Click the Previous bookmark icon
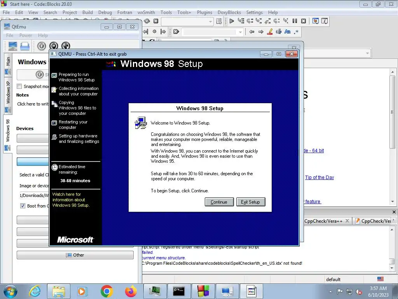 145,32
